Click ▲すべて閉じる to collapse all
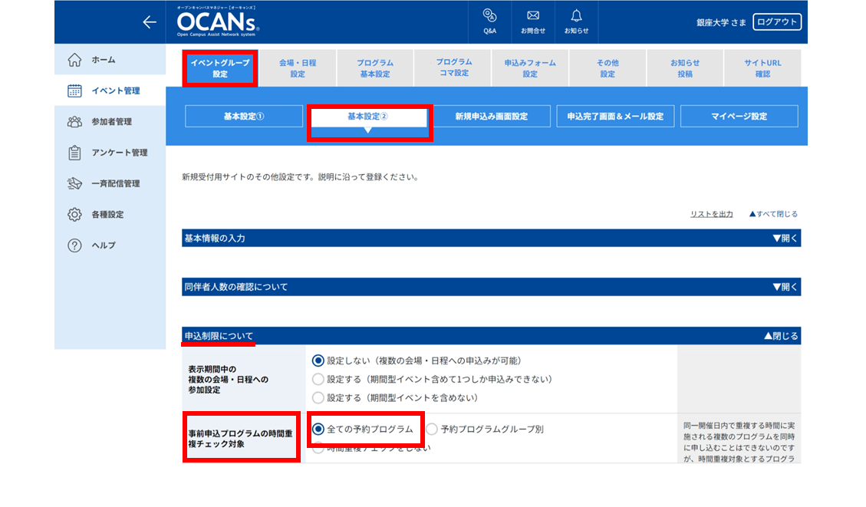Screen dimensions: 866x507 coord(773,214)
